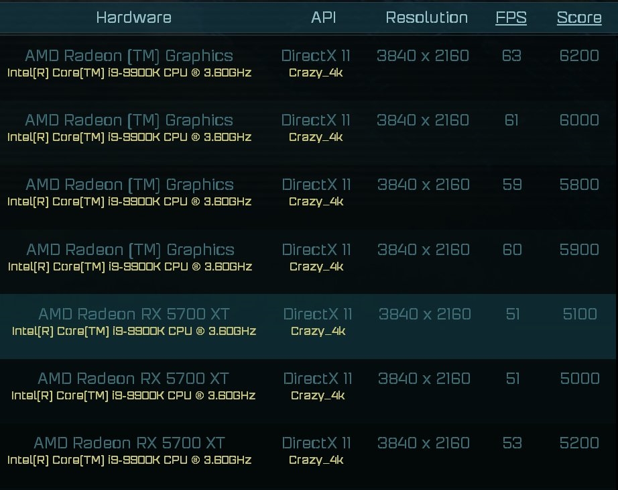Click the FPS value 63 in the first row
Image resolution: width=618 pixels, height=490 pixels.
click(x=511, y=56)
